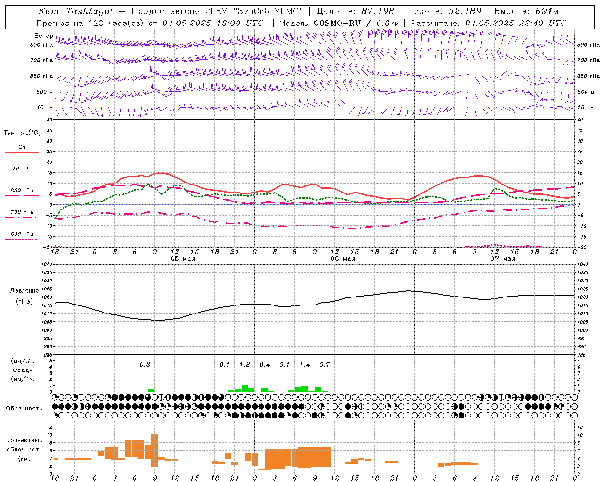Click the 'Облачность' cloud cover label
This screenshot has width=602, height=482.
pos(24,408)
